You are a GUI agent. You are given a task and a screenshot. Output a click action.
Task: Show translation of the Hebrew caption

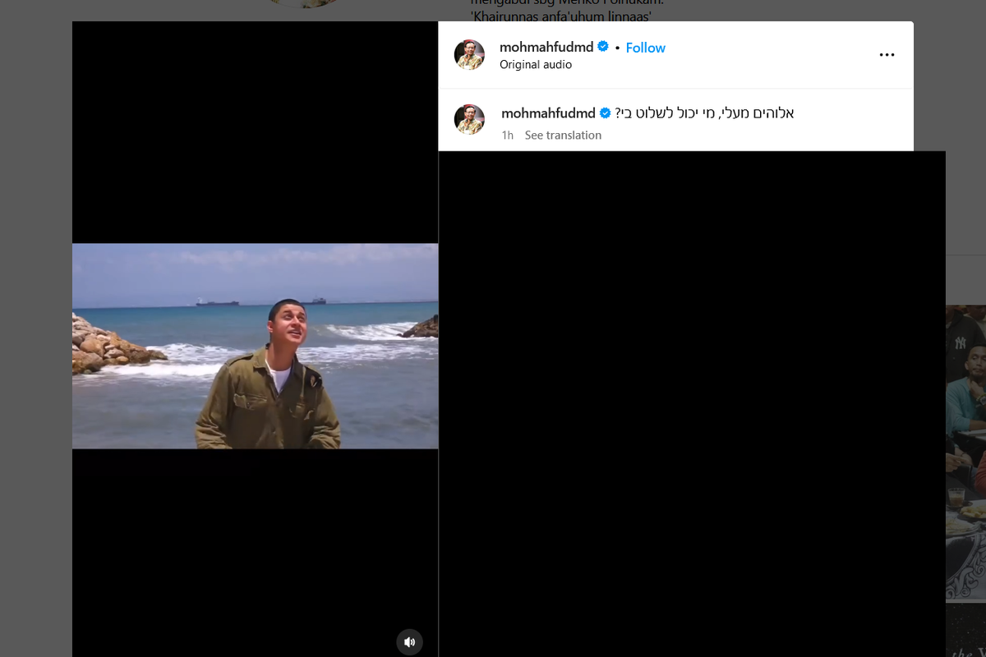563,136
